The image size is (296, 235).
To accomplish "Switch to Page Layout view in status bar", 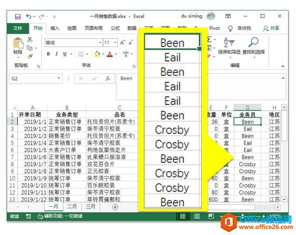I will pyautogui.click(x=197, y=216).
